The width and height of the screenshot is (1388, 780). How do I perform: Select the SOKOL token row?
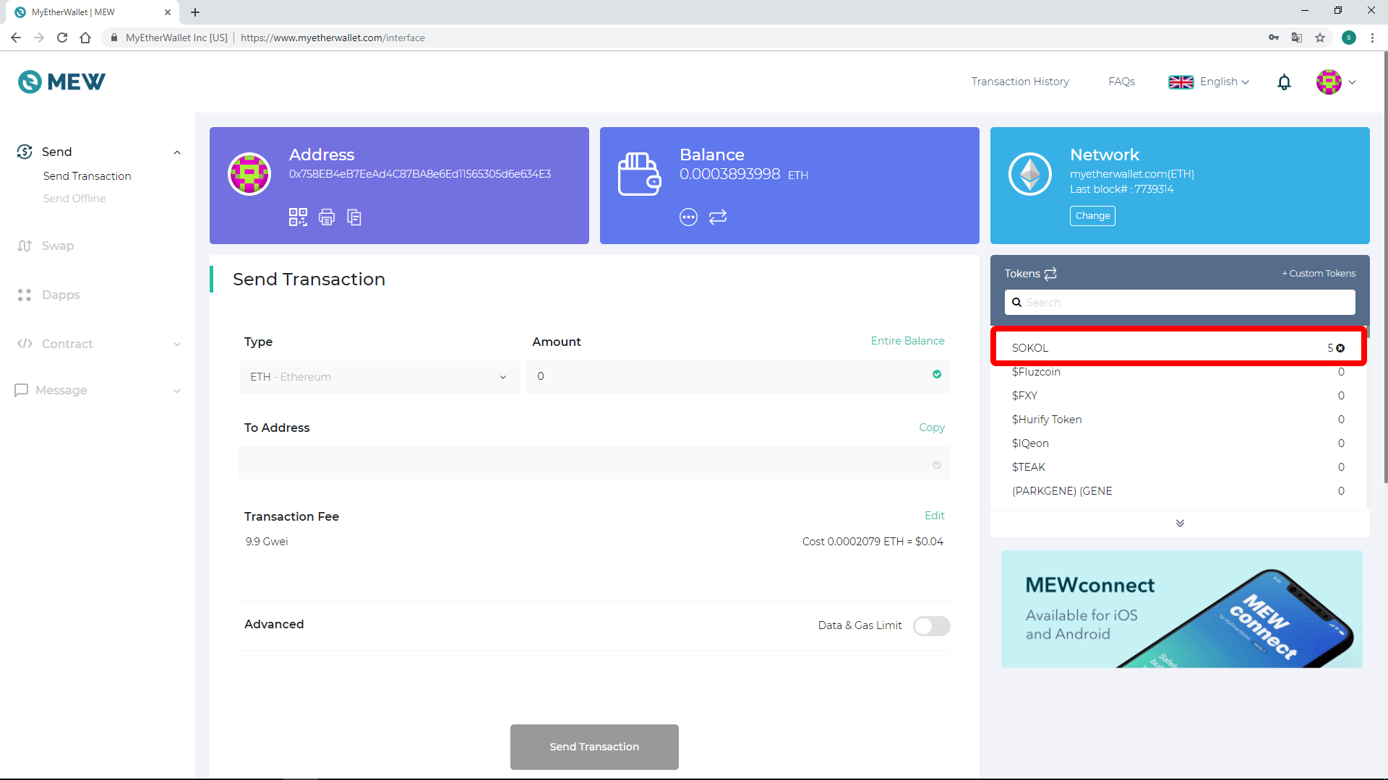coord(1178,348)
